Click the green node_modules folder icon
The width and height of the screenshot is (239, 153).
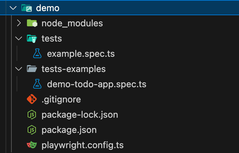pos(32,23)
